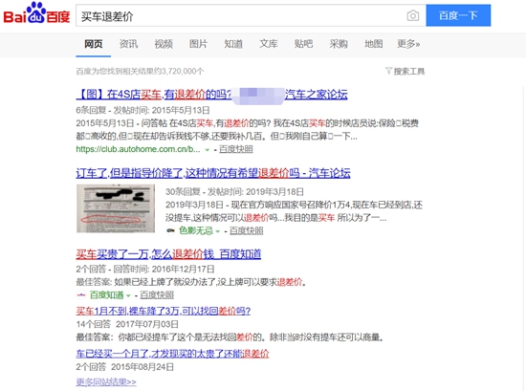The height and width of the screenshot is (391, 526).
Task: Click the 色影无忌 site icon
Action: (171, 230)
